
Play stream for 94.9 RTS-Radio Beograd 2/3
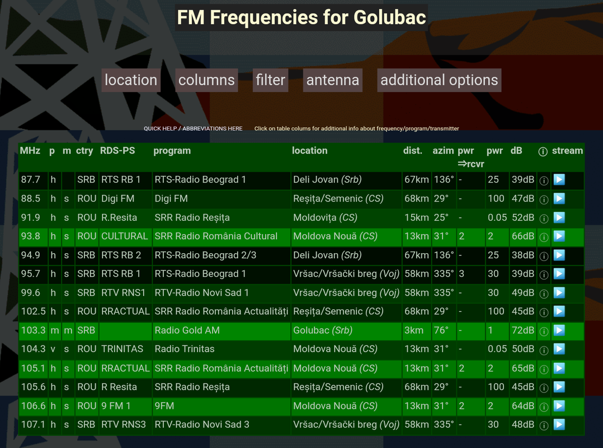[x=559, y=255]
